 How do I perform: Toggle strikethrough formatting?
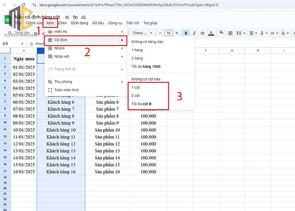click(x=202, y=33)
